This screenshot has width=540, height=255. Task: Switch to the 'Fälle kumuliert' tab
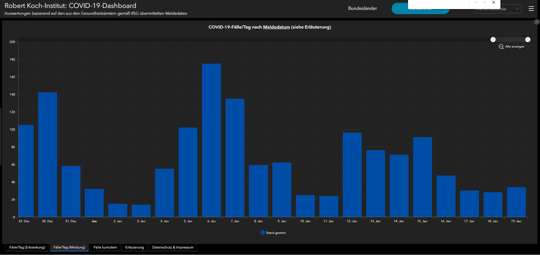point(105,247)
